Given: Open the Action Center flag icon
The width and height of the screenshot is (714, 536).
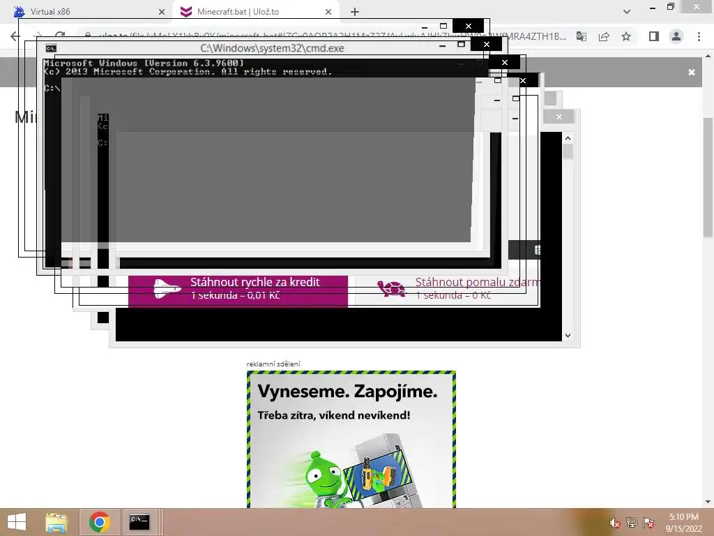Looking at the screenshot, I should [x=648, y=523].
